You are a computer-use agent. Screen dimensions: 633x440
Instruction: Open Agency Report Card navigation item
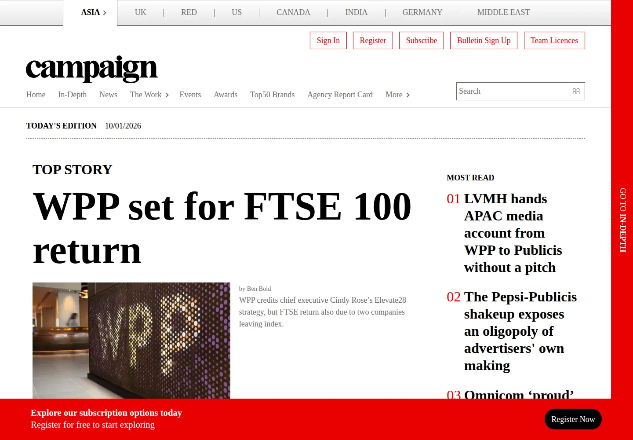click(x=340, y=95)
